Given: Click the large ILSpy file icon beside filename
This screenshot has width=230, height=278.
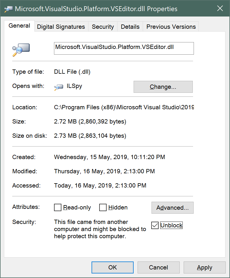Looking at the screenshot, I should [21, 50].
